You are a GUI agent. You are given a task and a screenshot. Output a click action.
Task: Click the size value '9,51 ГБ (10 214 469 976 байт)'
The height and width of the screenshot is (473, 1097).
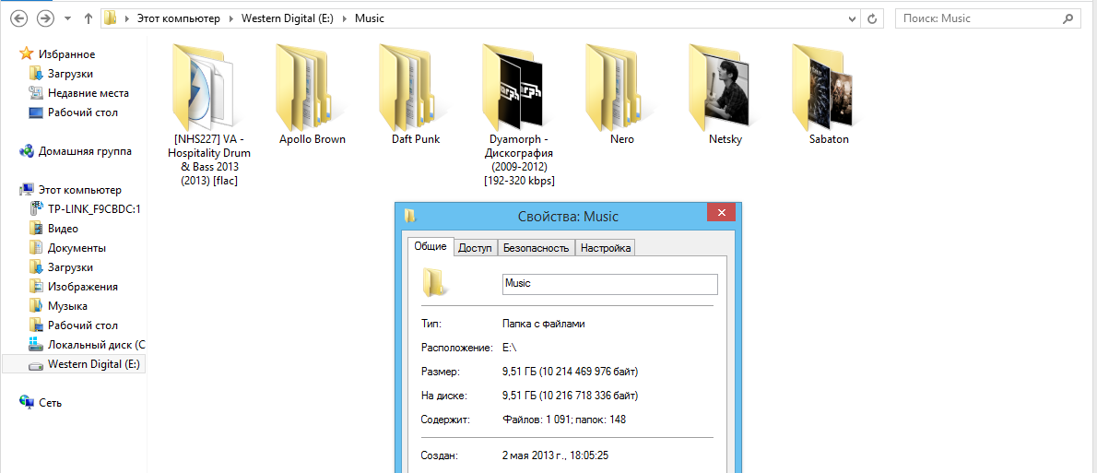coord(571,371)
